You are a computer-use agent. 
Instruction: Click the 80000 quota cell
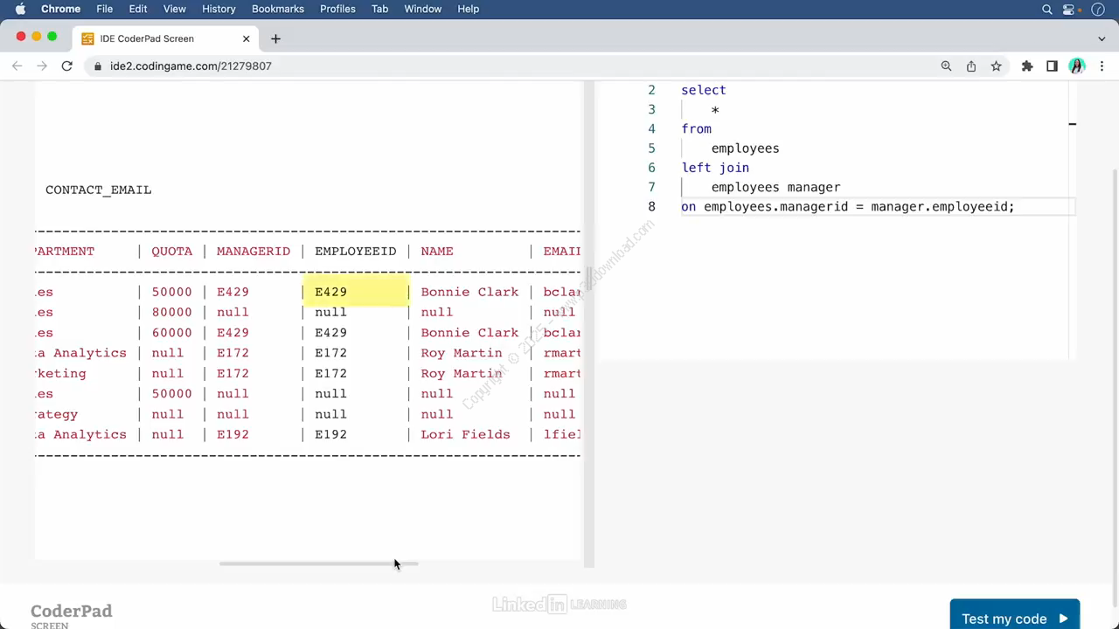tap(171, 312)
